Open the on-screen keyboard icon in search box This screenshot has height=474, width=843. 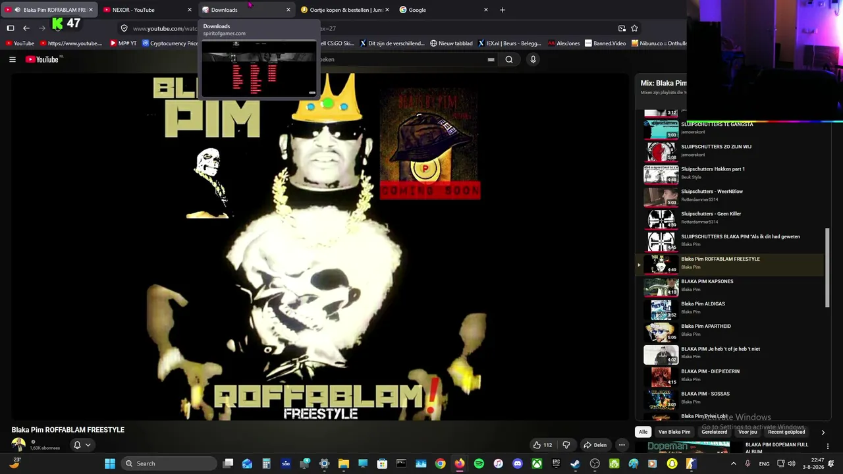click(491, 59)
